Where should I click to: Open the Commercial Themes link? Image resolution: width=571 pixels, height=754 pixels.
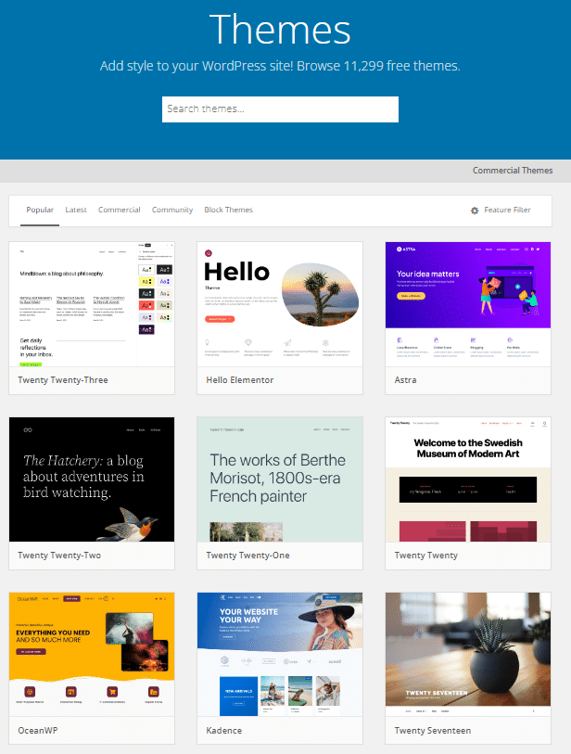coord(513,171)
